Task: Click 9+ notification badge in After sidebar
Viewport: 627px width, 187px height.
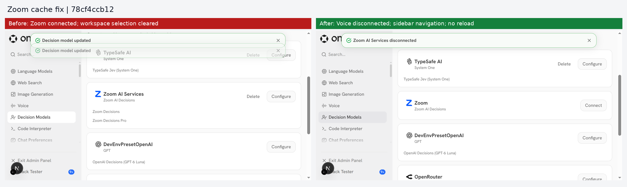Action: [382, 172]
